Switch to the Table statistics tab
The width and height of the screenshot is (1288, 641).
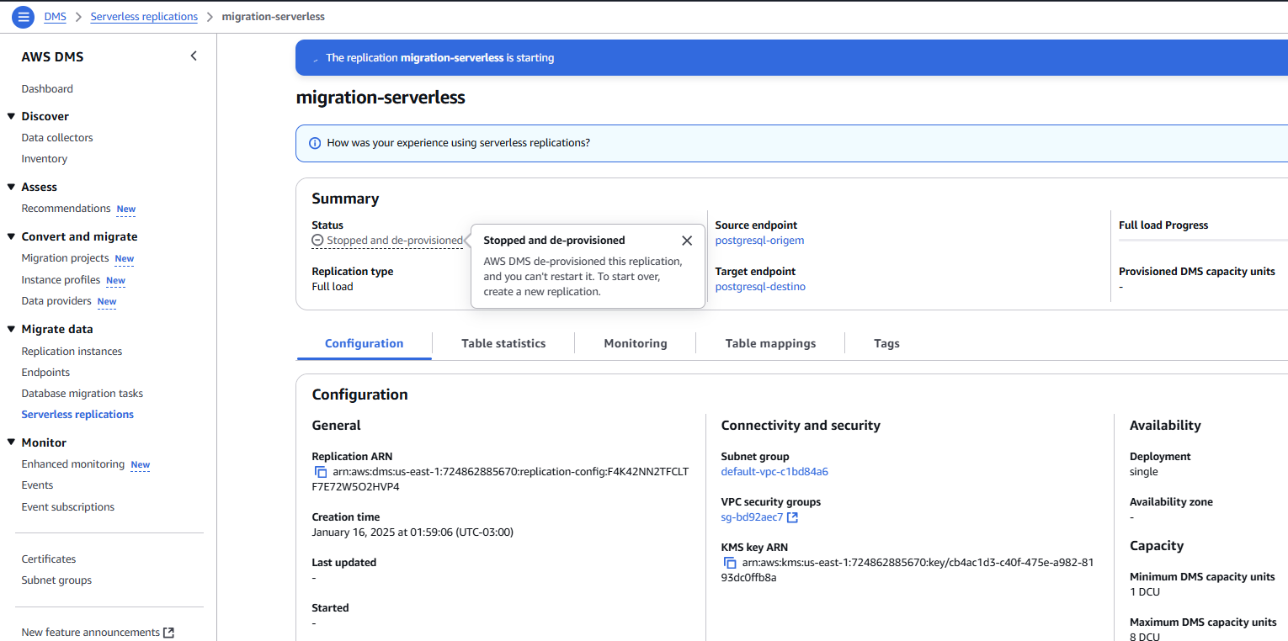pyautogui.click(x=503, y=343)
